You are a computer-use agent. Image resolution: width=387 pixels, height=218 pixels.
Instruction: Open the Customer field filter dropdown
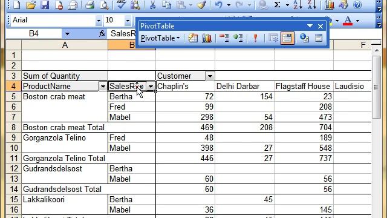click(210, 76)
